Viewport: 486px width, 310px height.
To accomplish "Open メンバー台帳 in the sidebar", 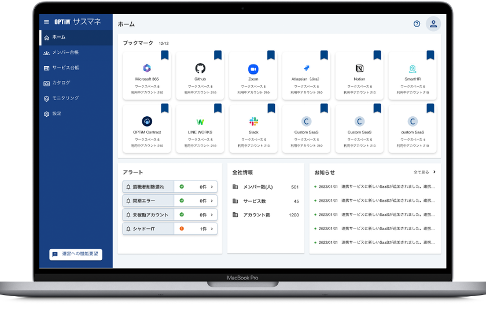I will pos(76,53).
